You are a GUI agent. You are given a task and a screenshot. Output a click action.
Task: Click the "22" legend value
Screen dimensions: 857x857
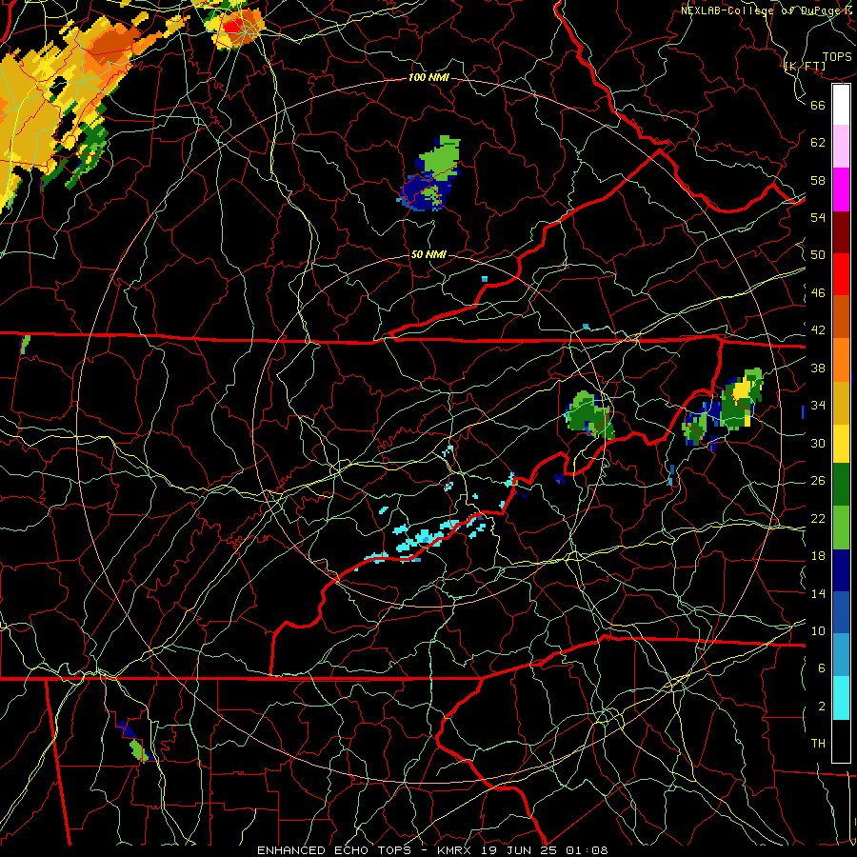(x=818, y=519)
